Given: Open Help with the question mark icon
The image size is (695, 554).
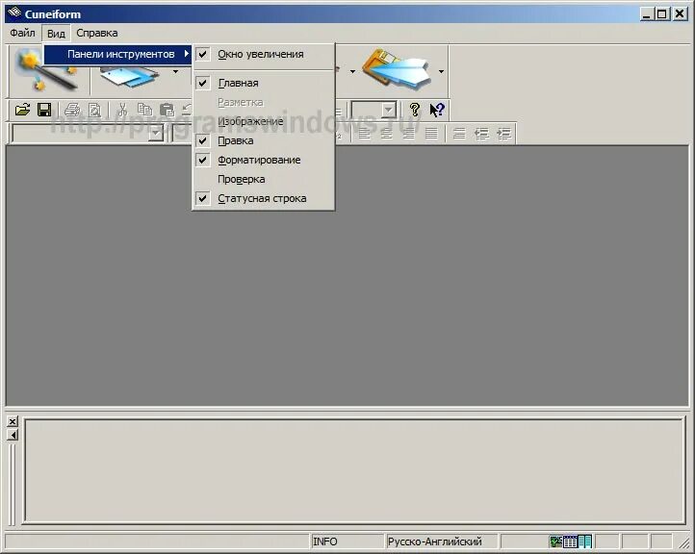Looking at the screenshot, I should click(x=415, y=110).
